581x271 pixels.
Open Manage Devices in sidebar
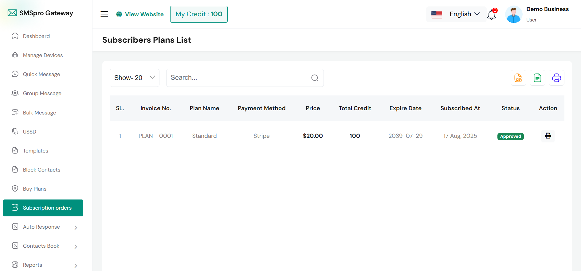(x=43, y=55)
